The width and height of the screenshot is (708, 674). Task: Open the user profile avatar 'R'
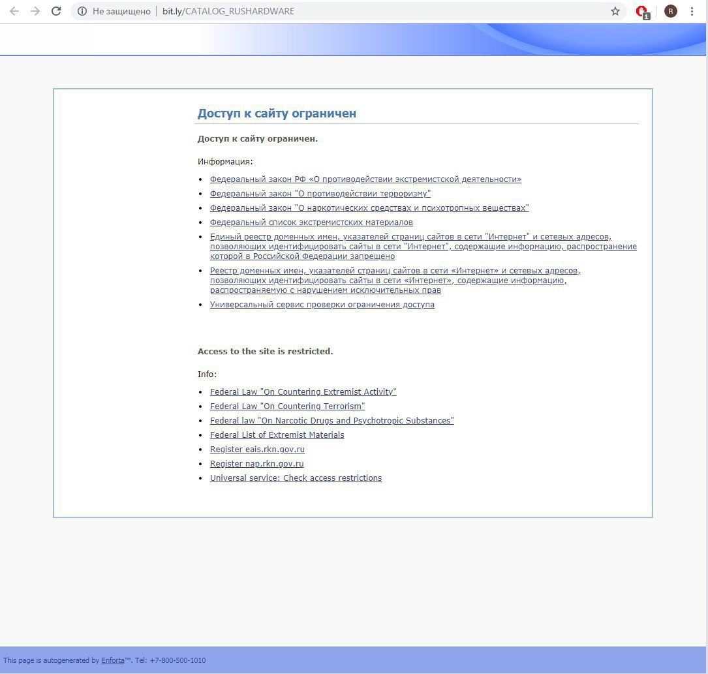(x=671, y=11)
